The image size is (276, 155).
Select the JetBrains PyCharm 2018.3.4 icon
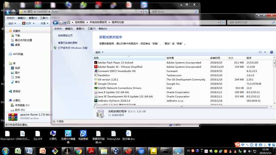pyautogui.click(x=96, y=101)
